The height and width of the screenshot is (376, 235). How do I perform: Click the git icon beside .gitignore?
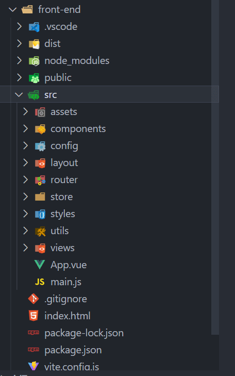click(33, 299)
